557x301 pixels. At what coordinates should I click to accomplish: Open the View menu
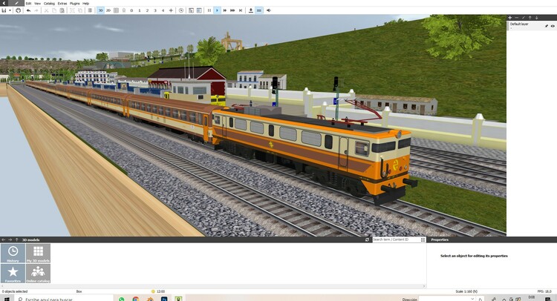(37, 4)
